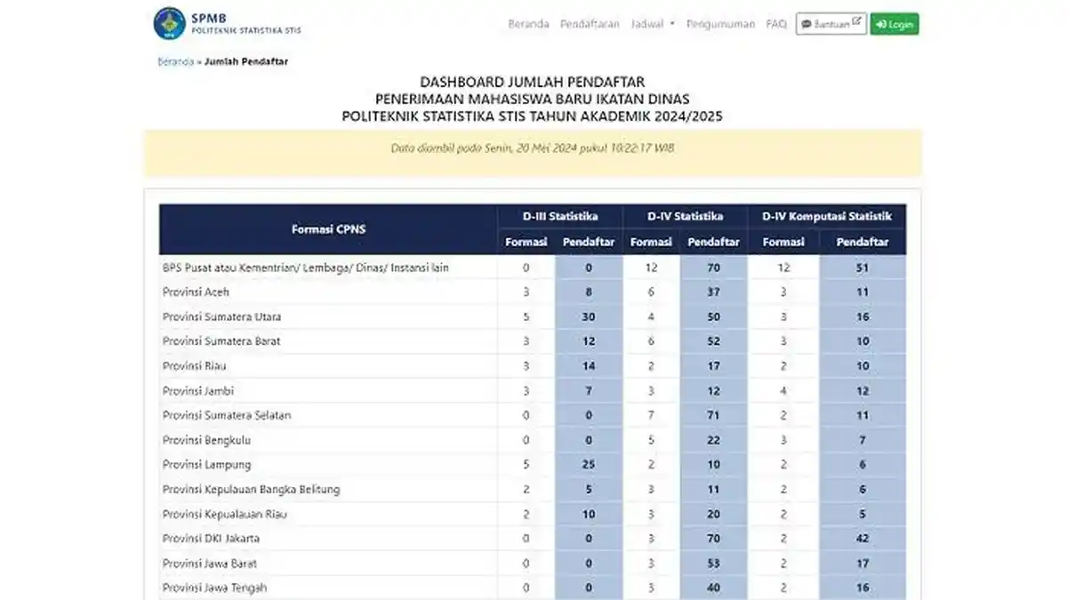The image size is (1067, 600).
Task: Select the BPS Pusat atau Kementrian row label
Action: (x=305, y=267)
